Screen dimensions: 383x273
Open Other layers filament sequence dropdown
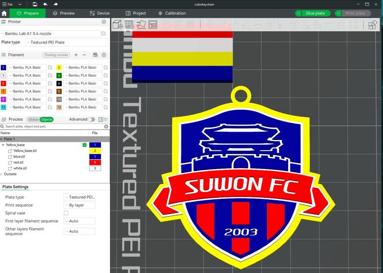(x=79, y=231)
